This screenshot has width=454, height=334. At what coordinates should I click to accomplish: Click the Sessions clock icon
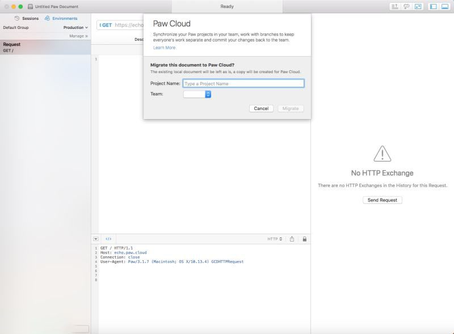(x=17, y=18)
